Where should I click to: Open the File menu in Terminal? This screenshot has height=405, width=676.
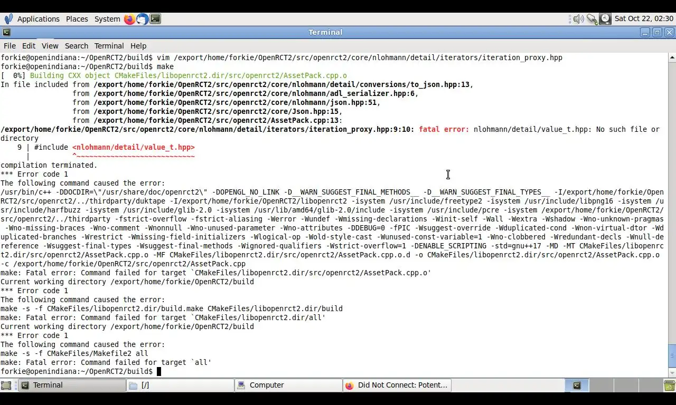click(x=10, y=46)
